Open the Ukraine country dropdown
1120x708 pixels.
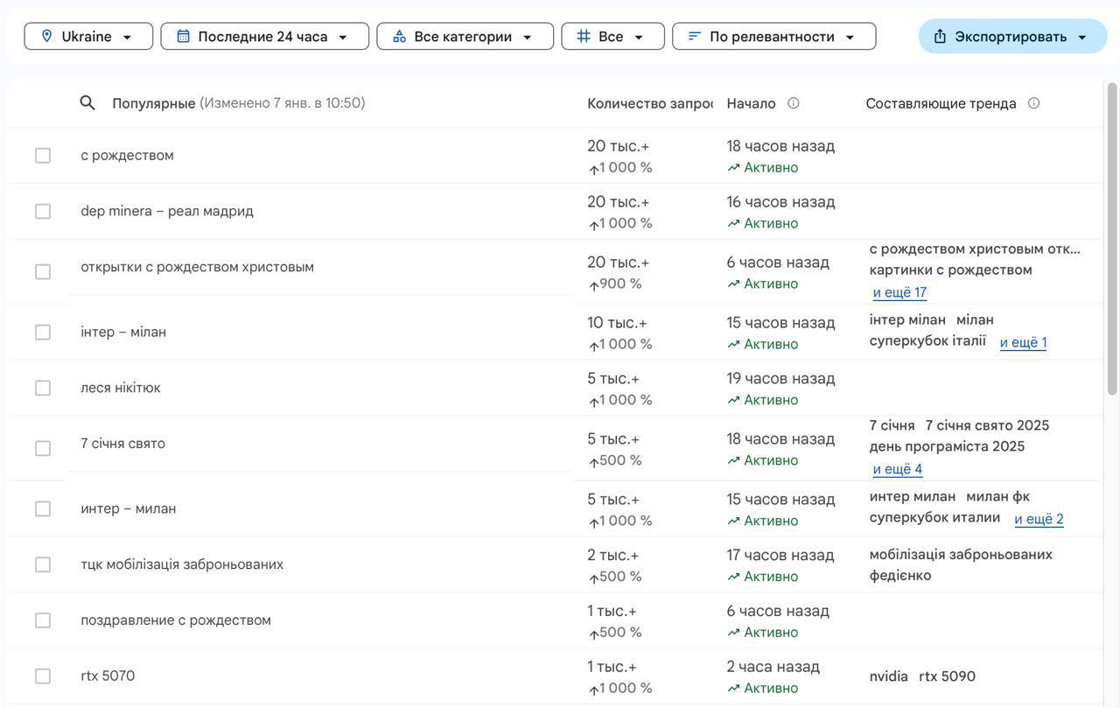(88, 37)
